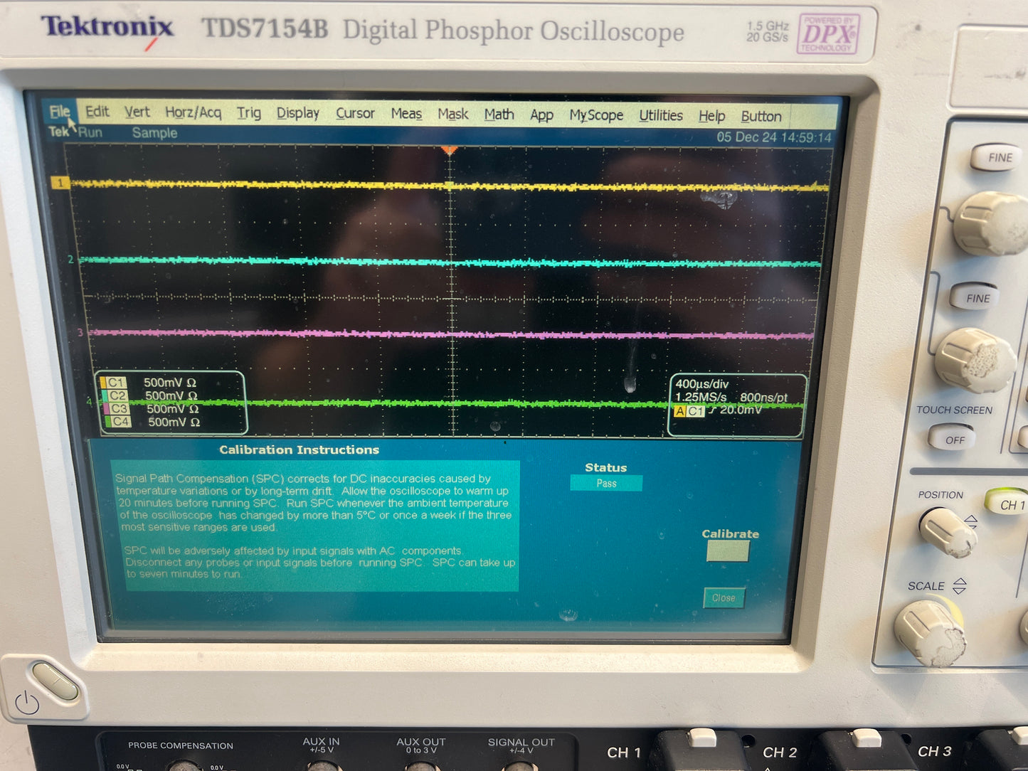Click the Sample acquisition mode text

pyautogui.click(x=154, y=133)
